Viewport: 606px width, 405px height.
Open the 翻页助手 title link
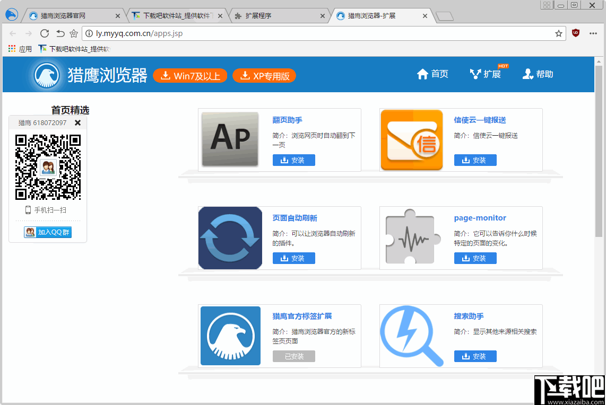(x=287, y=120)
